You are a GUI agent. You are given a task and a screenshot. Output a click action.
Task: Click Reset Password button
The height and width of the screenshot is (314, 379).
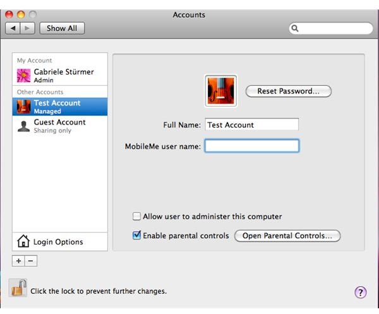pyautogui.click(x=289, y=91)
